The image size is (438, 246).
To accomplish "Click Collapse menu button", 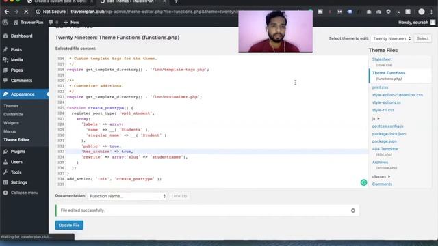I will tap(21, 193).
